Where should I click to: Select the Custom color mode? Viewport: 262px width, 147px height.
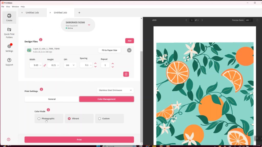point(99,118)
